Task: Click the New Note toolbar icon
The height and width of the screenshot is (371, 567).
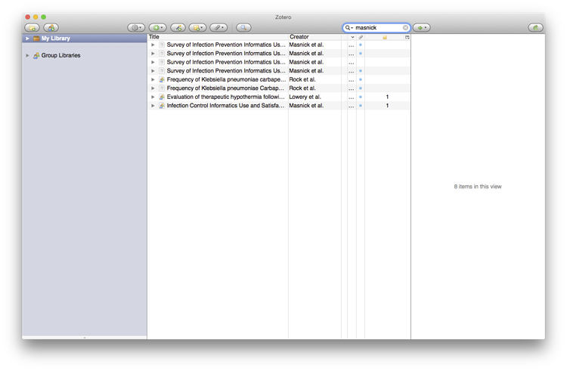Action: point(197,28)
